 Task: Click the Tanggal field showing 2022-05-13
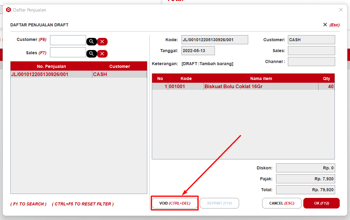(x=198, y=51)
